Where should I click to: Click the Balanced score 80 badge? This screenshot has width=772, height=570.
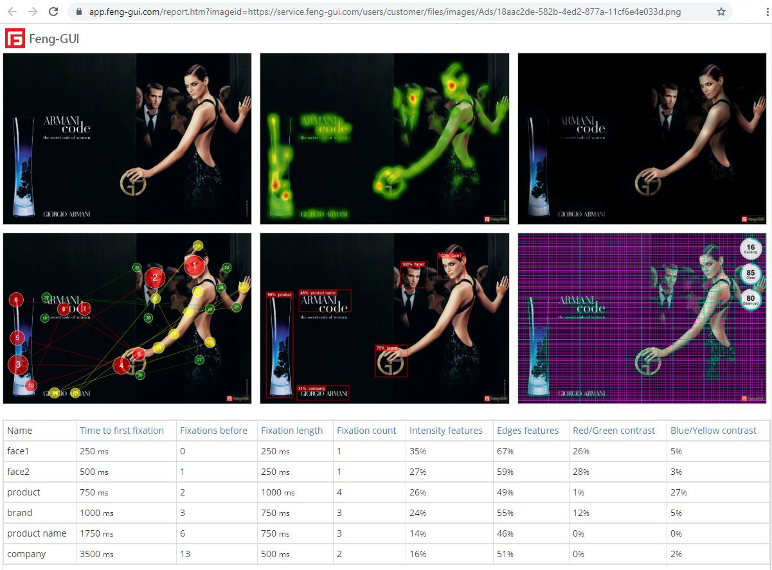(x=750, y=299)
